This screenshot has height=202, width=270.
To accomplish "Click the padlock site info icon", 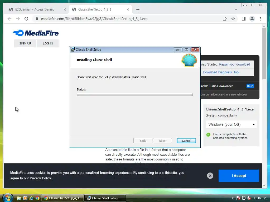I will point(37,19).
